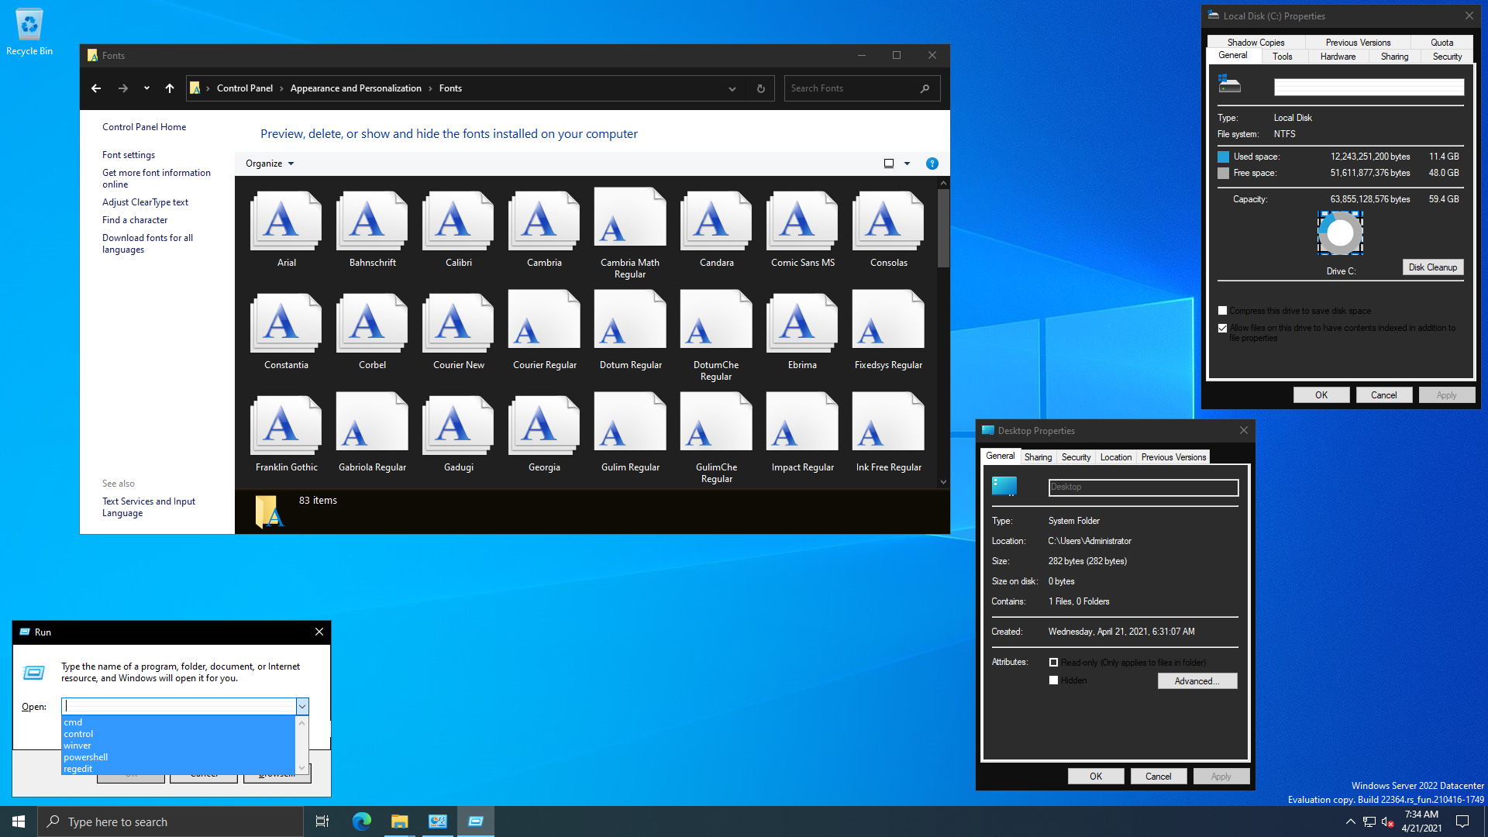
Task: Open Location tab in Desktop Properties
Action: coord(1115,457)
